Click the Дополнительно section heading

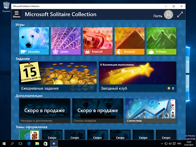click(29, 96)
